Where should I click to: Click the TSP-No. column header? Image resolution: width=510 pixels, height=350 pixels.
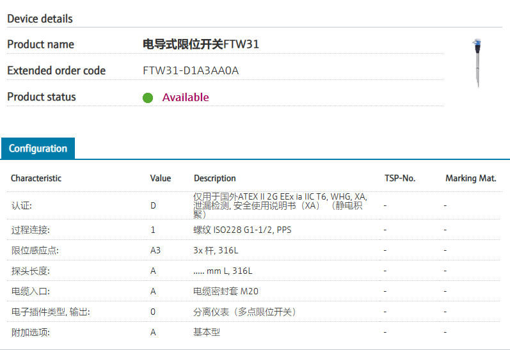pos(400,179)
